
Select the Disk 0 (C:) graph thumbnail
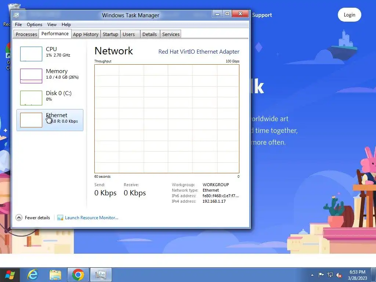point(31,98)
